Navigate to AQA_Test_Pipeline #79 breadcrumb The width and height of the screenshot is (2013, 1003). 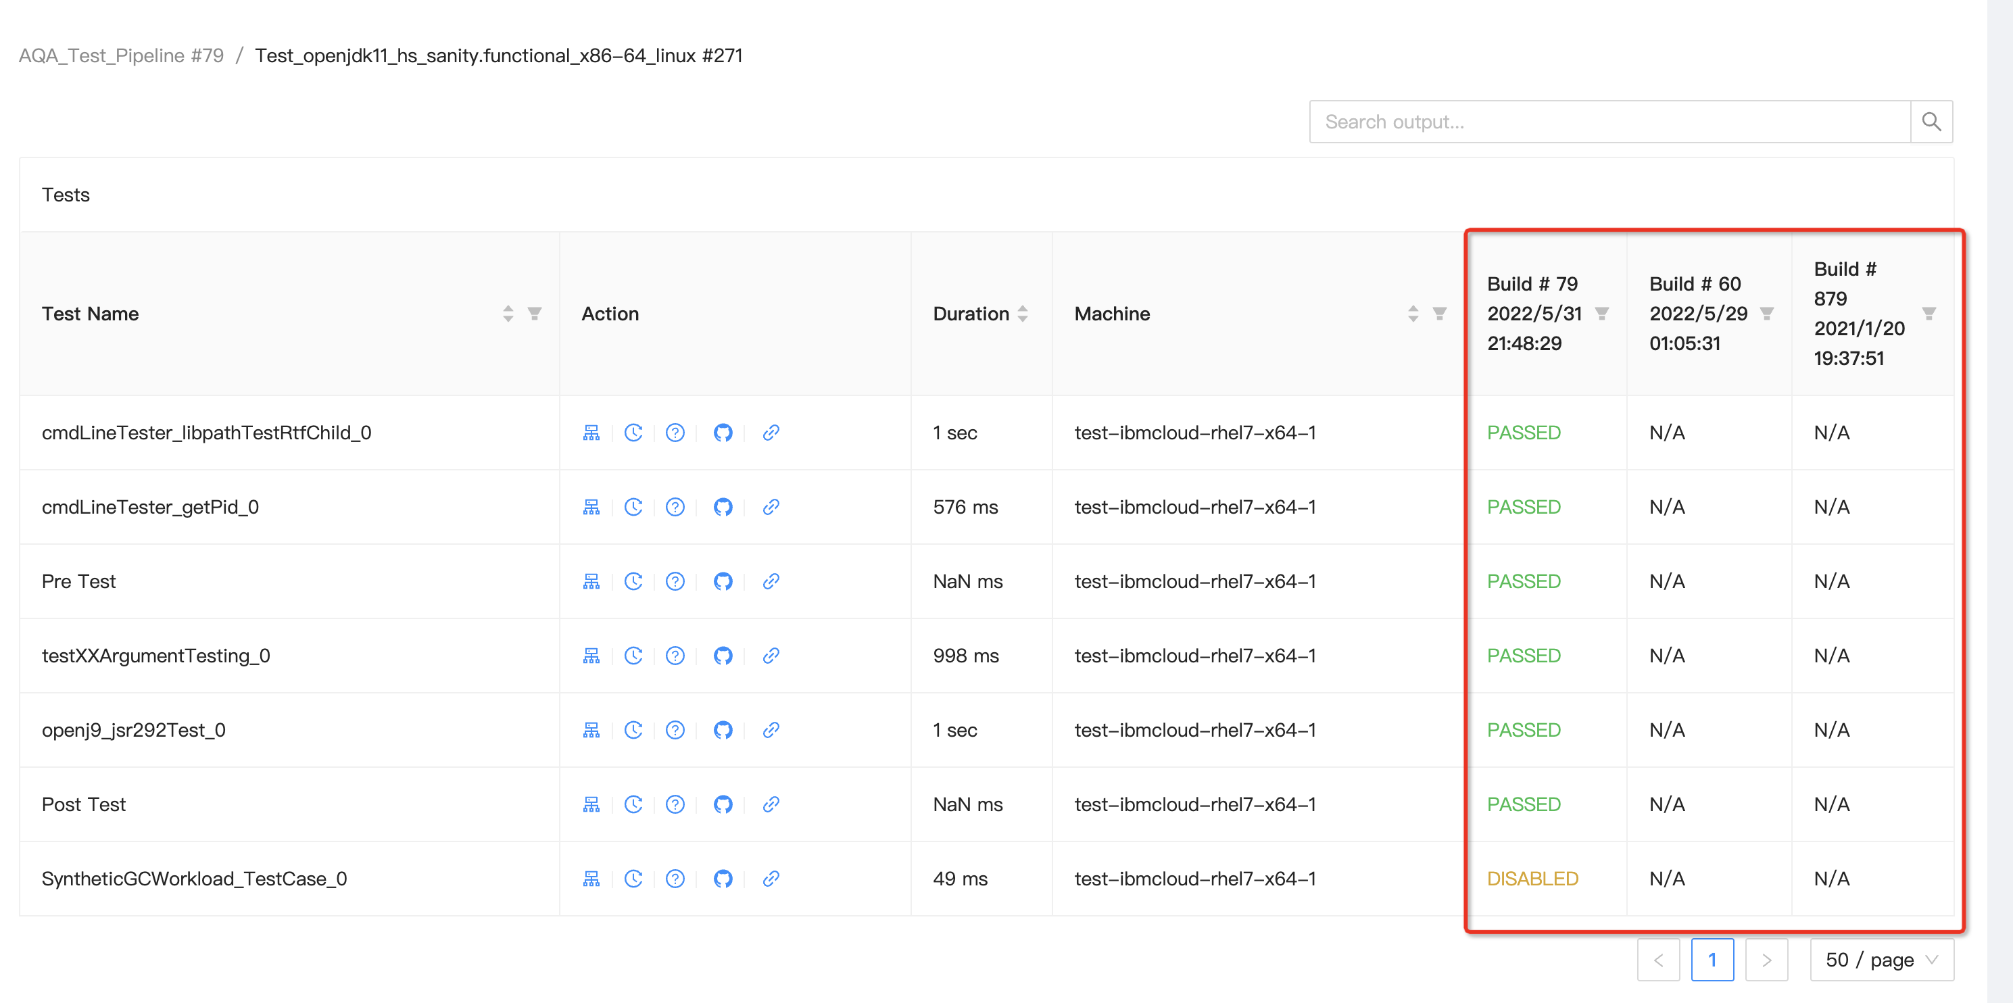click(x=121, y=55)
